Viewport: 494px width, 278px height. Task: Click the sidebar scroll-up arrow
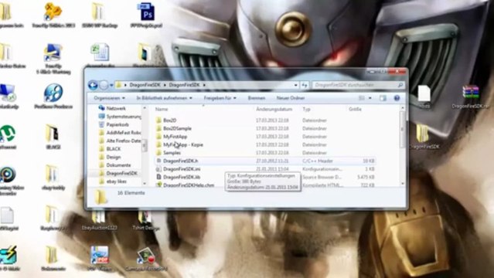click(x=145, y=108)
